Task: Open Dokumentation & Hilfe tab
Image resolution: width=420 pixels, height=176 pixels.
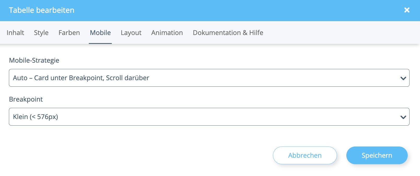Action: [228, 33]
